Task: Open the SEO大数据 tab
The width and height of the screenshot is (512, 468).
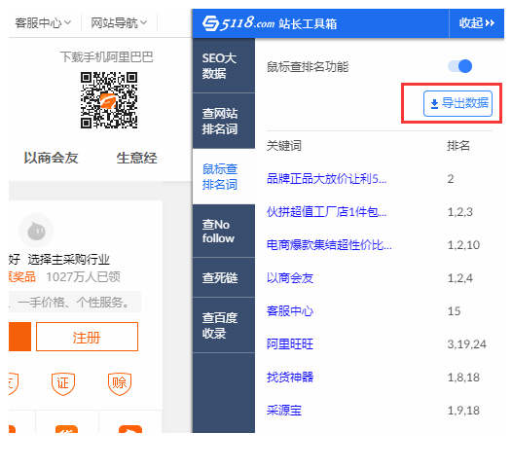Action: (x=224, y=65)
